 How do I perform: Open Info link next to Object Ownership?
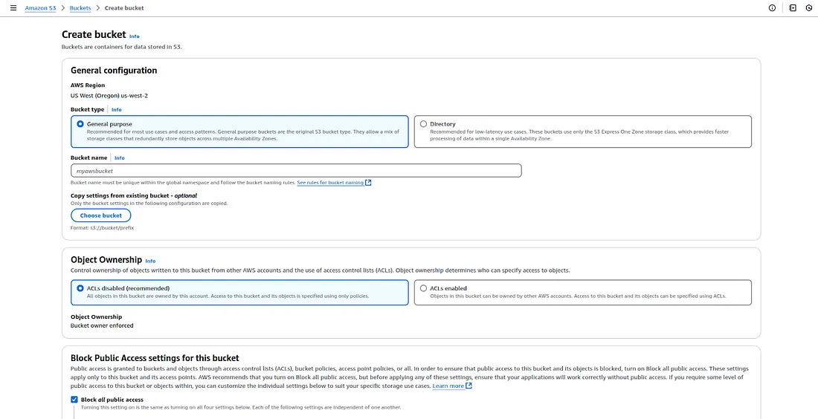pos(150,261)
